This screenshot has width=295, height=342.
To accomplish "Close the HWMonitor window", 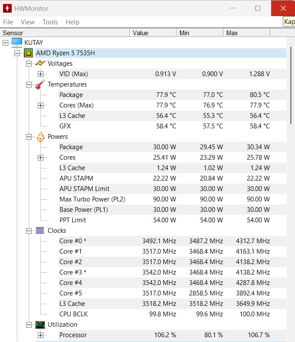I will pos(283,8).
